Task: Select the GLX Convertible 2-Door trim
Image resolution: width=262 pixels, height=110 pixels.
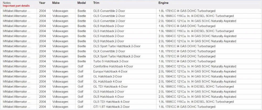Action: [109, 51]
